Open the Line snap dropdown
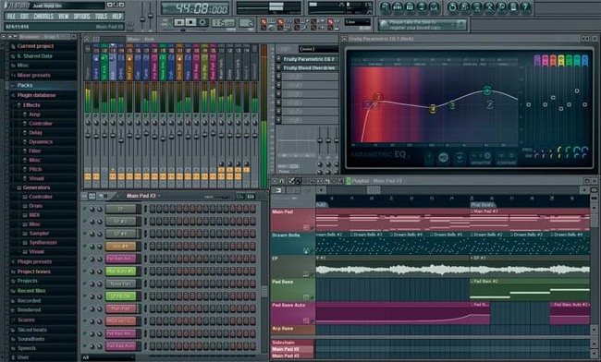The width and height of the screenshot is (601, 362). tap(357, 22)
